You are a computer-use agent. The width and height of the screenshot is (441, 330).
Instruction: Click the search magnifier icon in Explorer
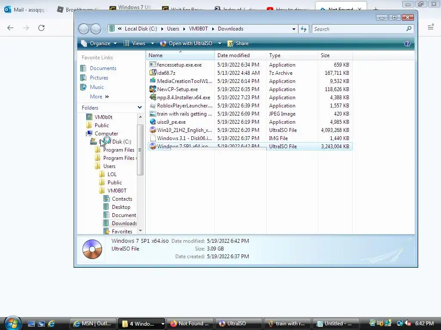409,29
